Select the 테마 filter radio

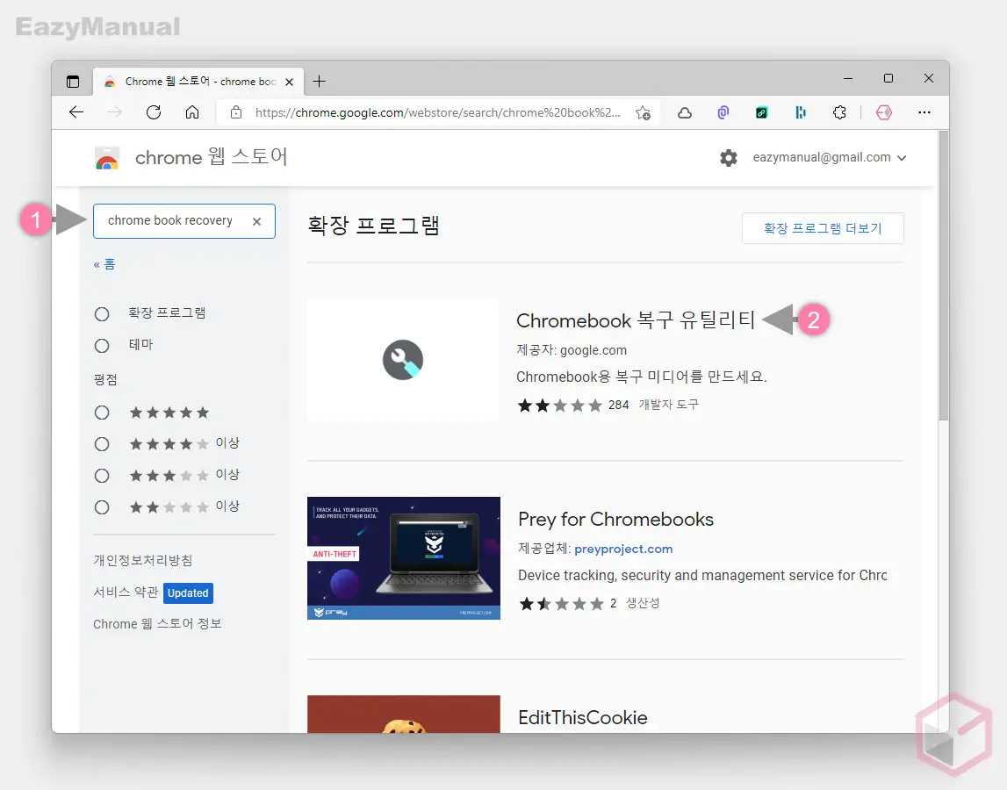102,346
